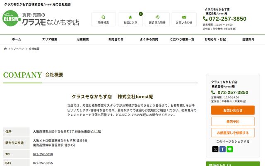Open お問合わせ navigation item
The height and width of the screenshot is (166, 265).
(x=116, y=39)
